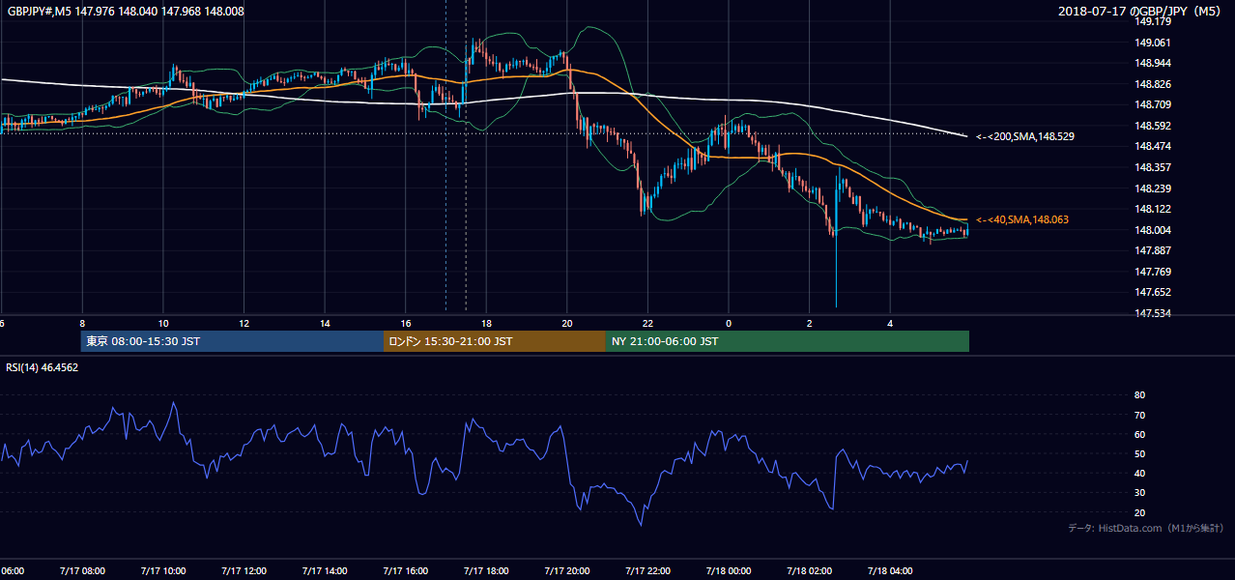
Task: Click hour tick 20 under the price chart
Action: (x=566, y=324)
